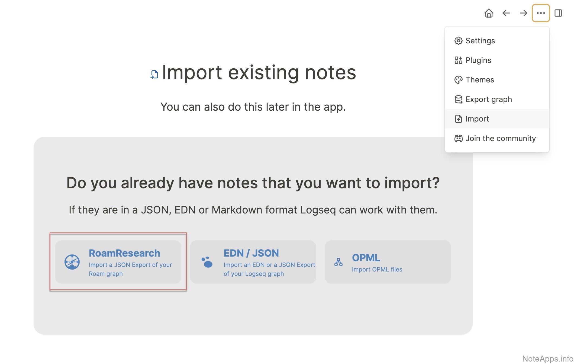Click the Themes palette icon
Viewport: 574px width, 364px height.
click(458, 80)
